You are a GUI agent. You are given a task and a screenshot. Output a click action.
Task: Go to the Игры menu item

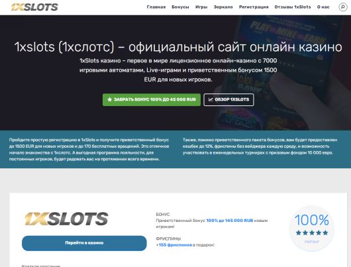pyautogui.click(x=201, y=7)
